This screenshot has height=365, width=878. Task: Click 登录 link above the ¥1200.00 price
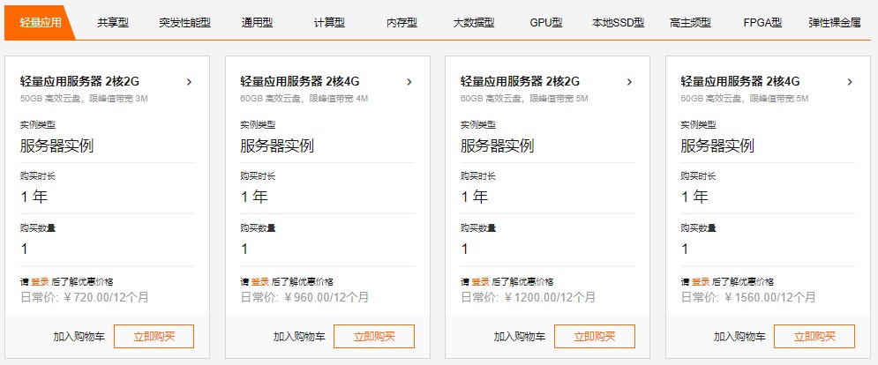pos(480,281)
